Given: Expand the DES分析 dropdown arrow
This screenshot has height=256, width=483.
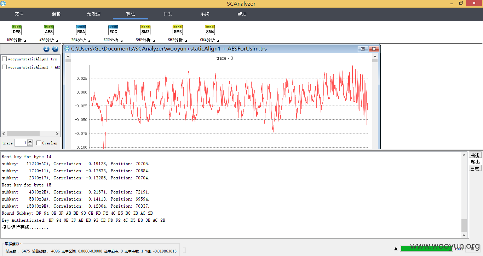Looking at the screenshot, I should coord(25,41).
